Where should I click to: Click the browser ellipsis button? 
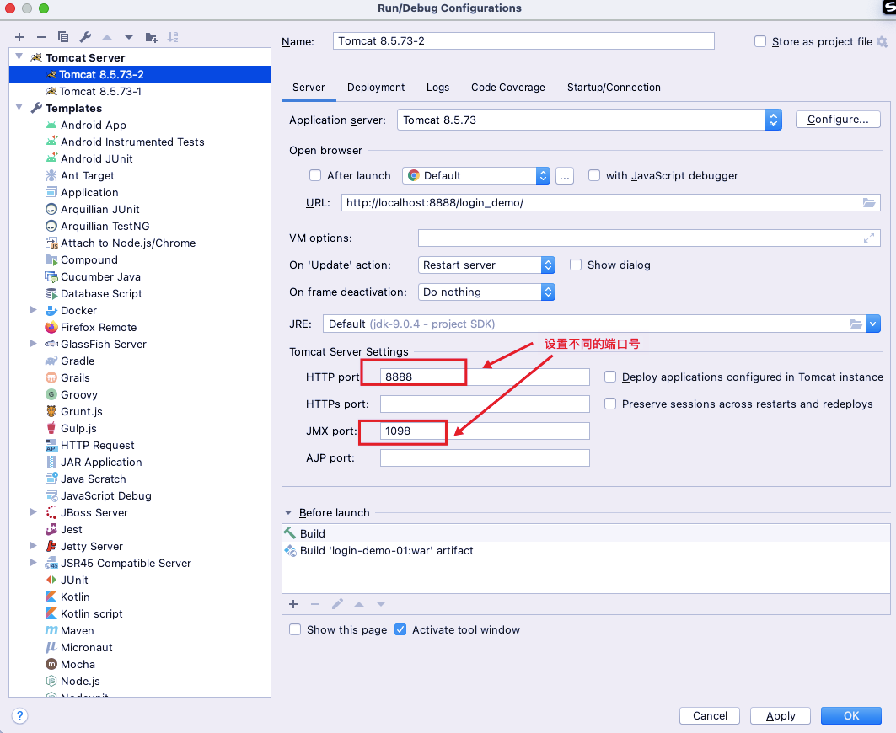(565, 175)
